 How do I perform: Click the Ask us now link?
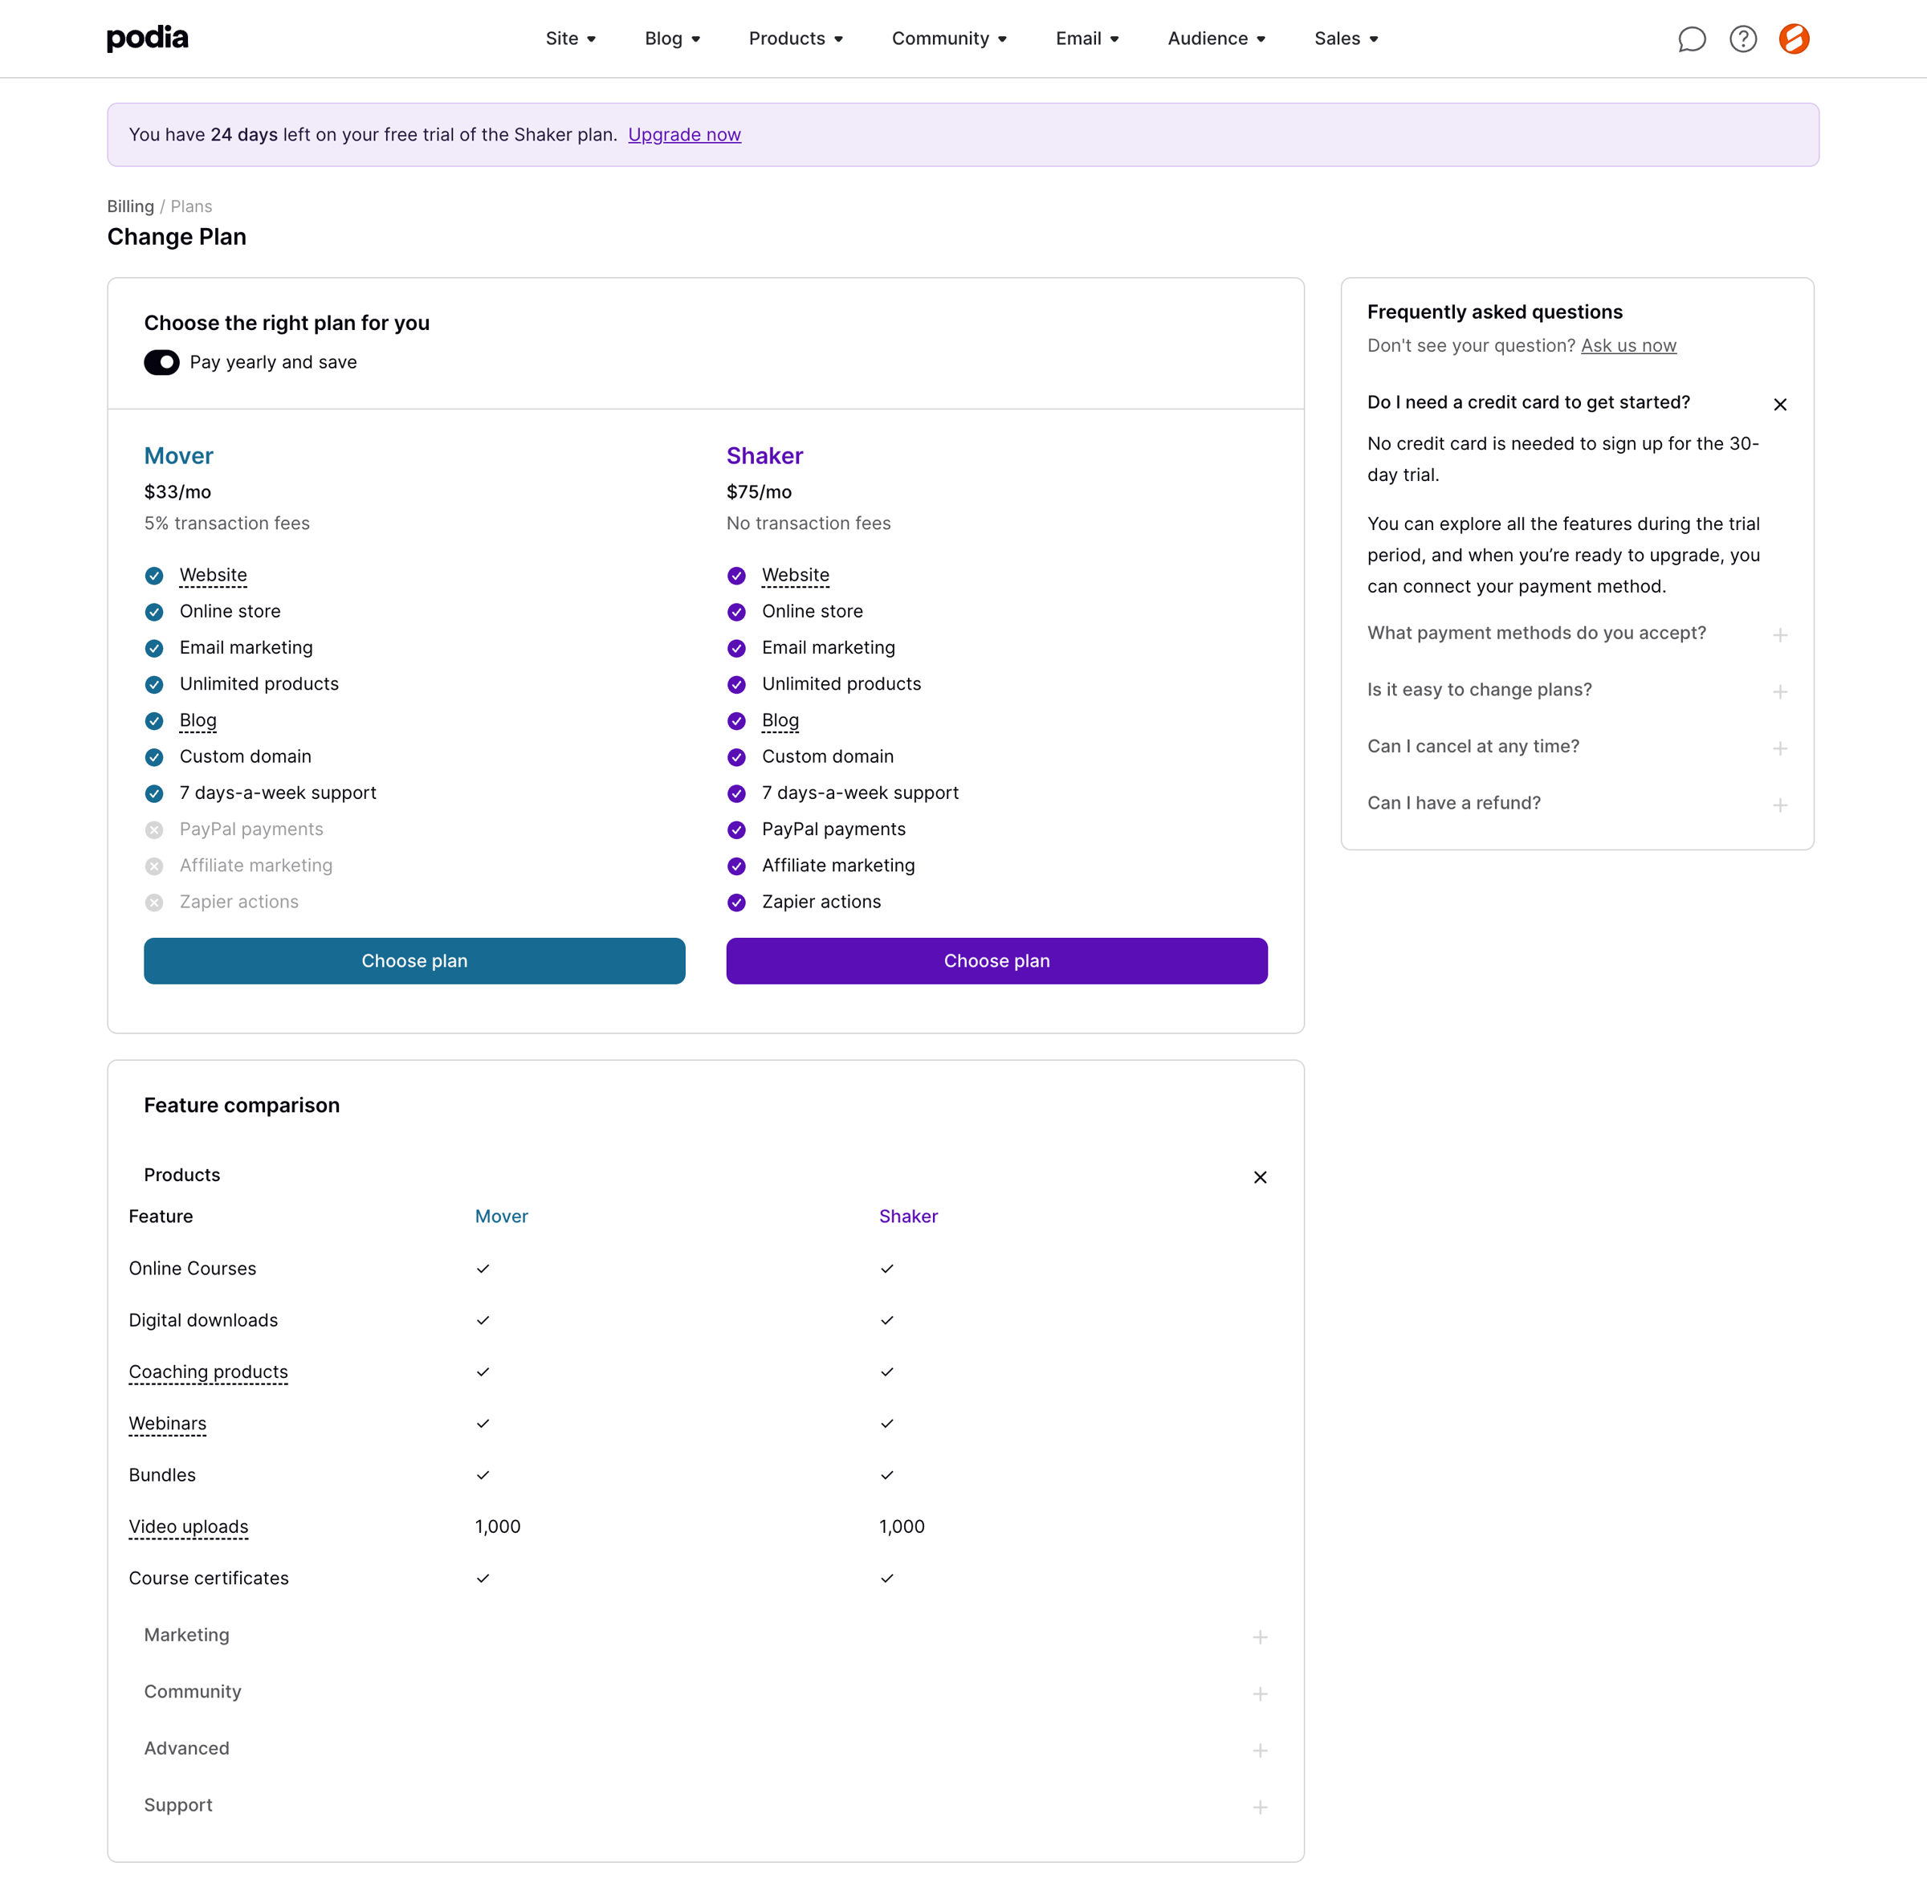click(x=1629, y=346)
